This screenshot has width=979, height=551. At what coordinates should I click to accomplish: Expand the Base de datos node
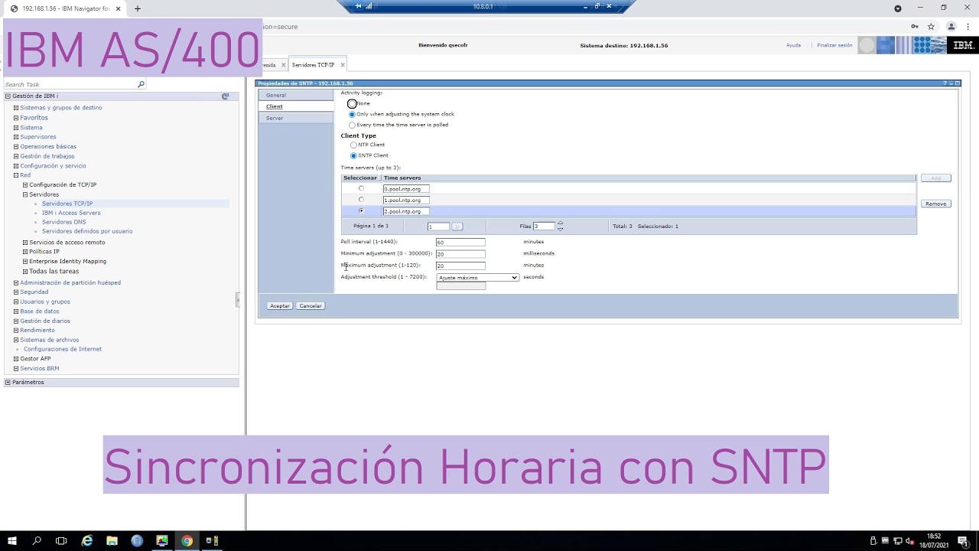coord(15,311)
